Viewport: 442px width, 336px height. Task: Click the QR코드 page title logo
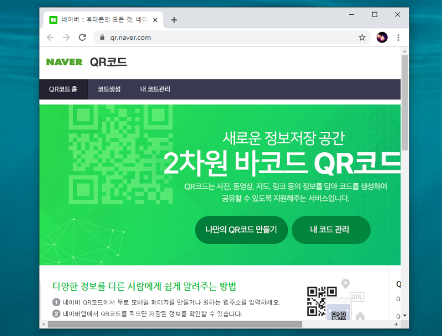click(108, 62)
